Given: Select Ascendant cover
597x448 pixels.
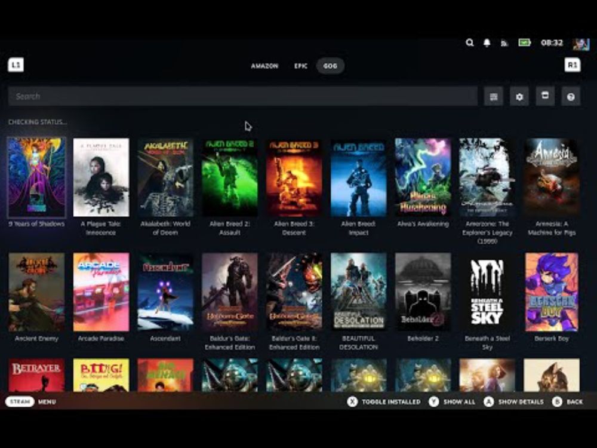Looking at the screenshot, I should 165,292.
